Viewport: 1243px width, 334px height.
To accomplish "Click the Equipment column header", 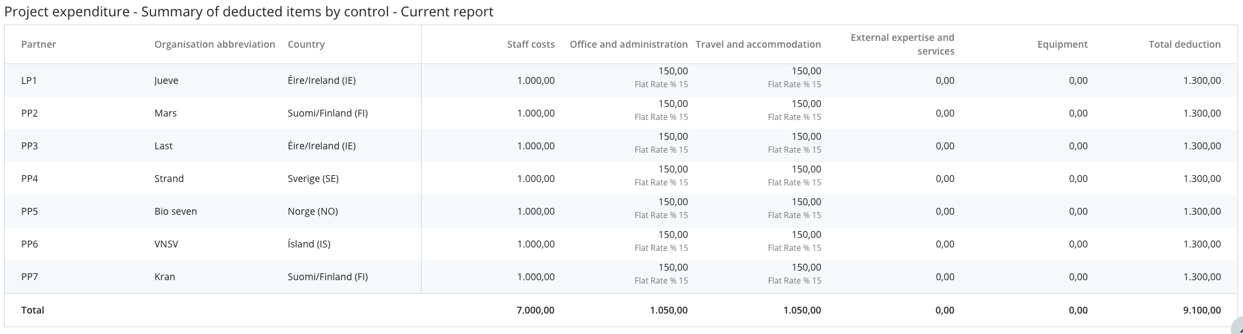I will (1062, 44).
